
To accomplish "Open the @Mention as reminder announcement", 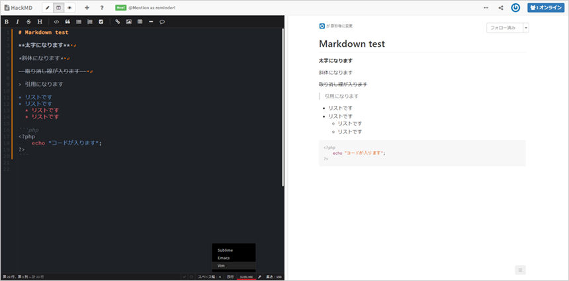I will [x=152, y=8].
